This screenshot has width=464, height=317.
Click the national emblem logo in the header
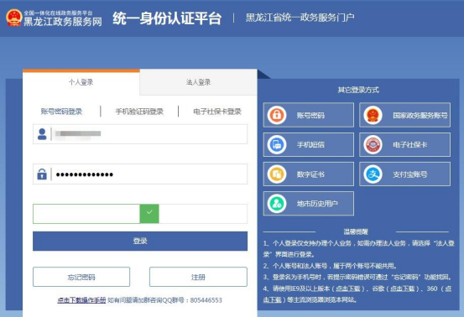14,18
